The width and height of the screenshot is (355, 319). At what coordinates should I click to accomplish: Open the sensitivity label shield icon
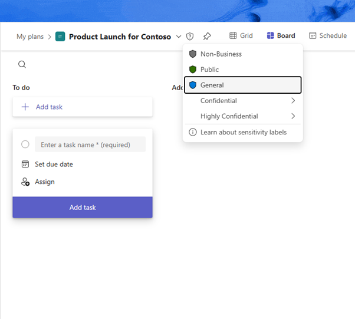190,36
